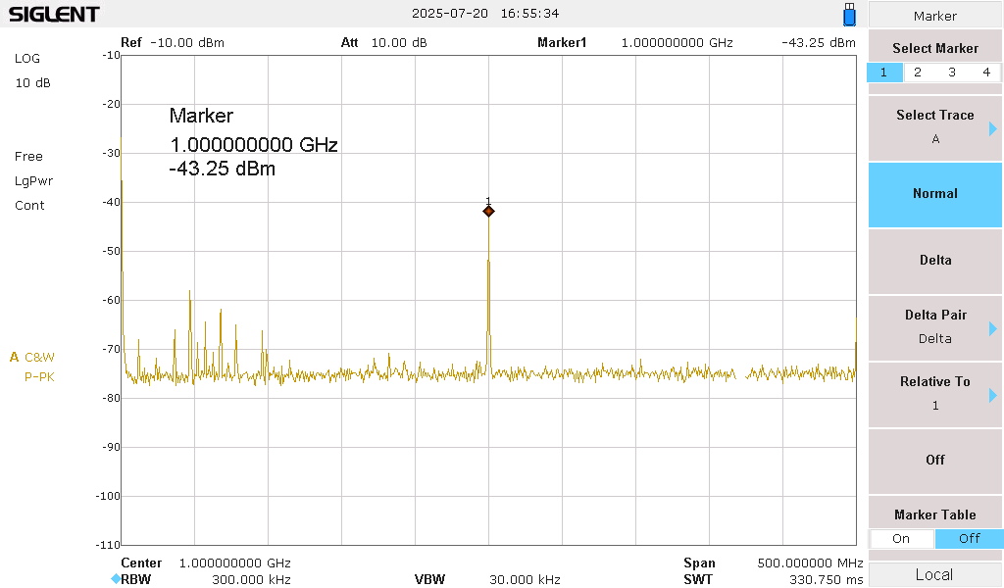Viewport: 1004px width, 588px height.
Task: Choose the Delta marker mode
Action: [x=935, y=261]
